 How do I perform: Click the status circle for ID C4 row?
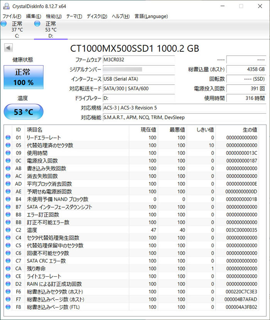(x=8, y=237)
